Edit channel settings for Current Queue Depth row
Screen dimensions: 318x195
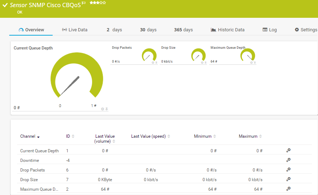288,151
